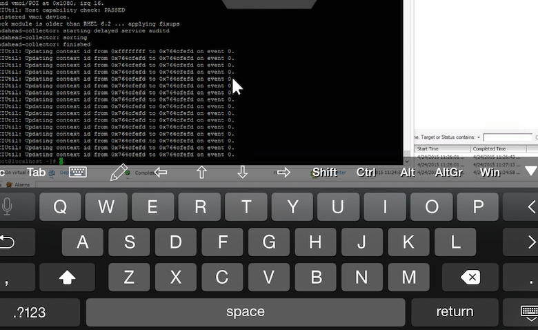The height and width of the screenshot is (330, 538).
Task: Send the left arrow key
Action: tap(160, 172)
